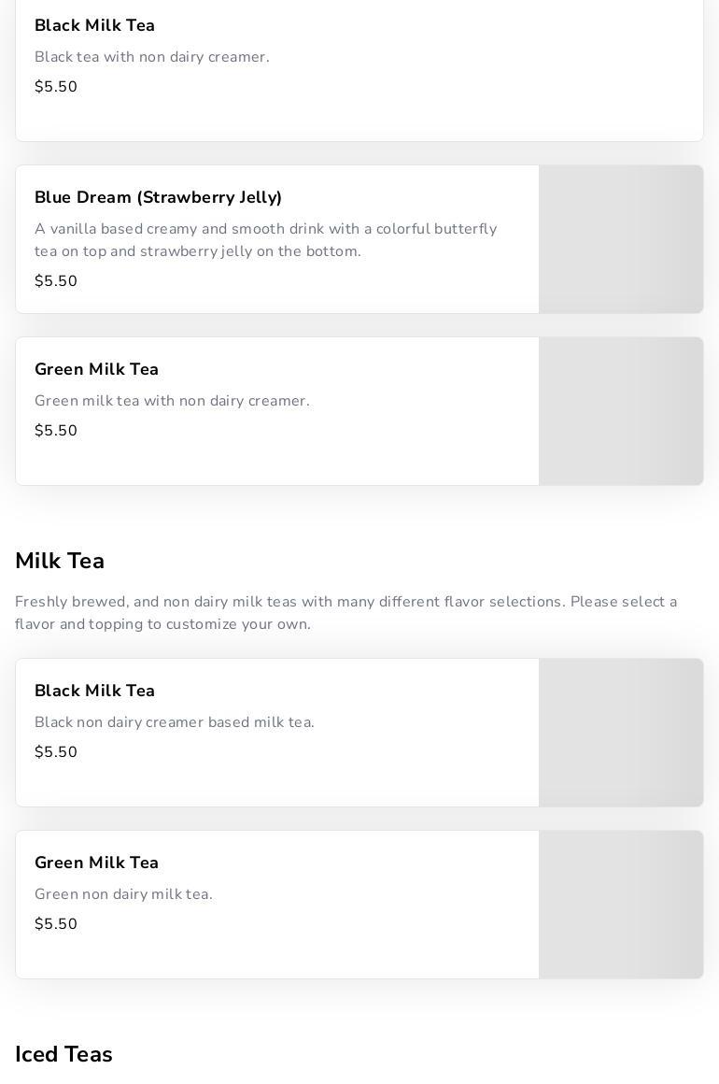Click the Blue Dream item image thumbnail
The height and width of the screenshot is (1084, 719).
click(x=621, y=239)
